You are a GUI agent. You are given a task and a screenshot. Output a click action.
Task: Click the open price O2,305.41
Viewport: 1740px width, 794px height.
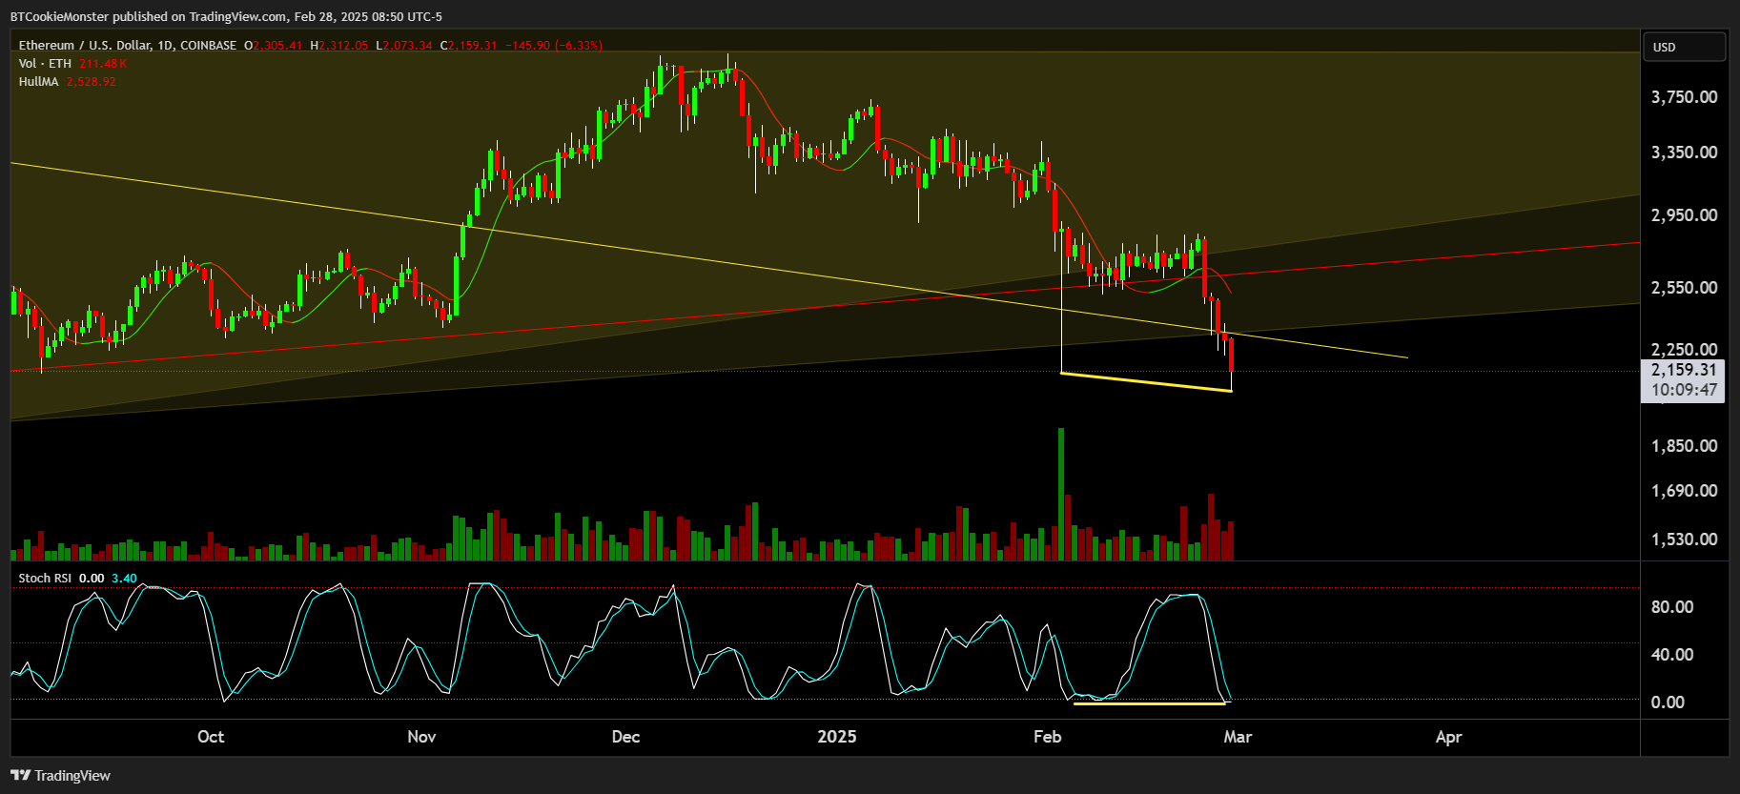pos(274,45)
